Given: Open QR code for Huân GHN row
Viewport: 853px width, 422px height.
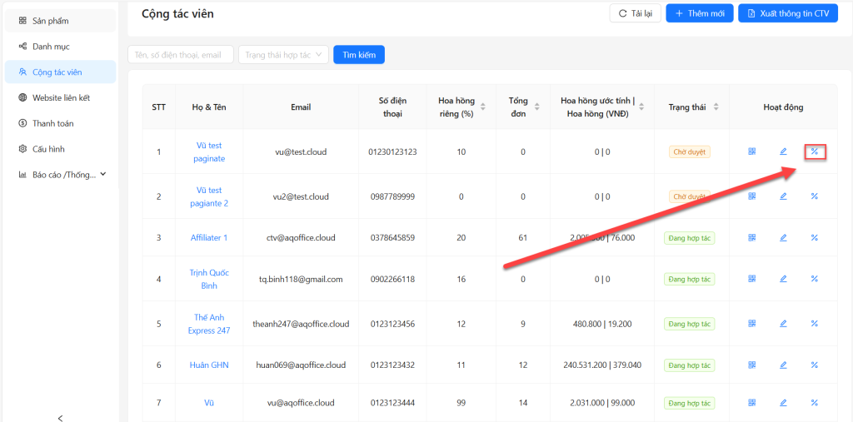Looking at the screenshot, I should coord(751,365).
